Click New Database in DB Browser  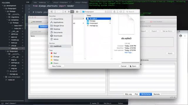[36, 22]
